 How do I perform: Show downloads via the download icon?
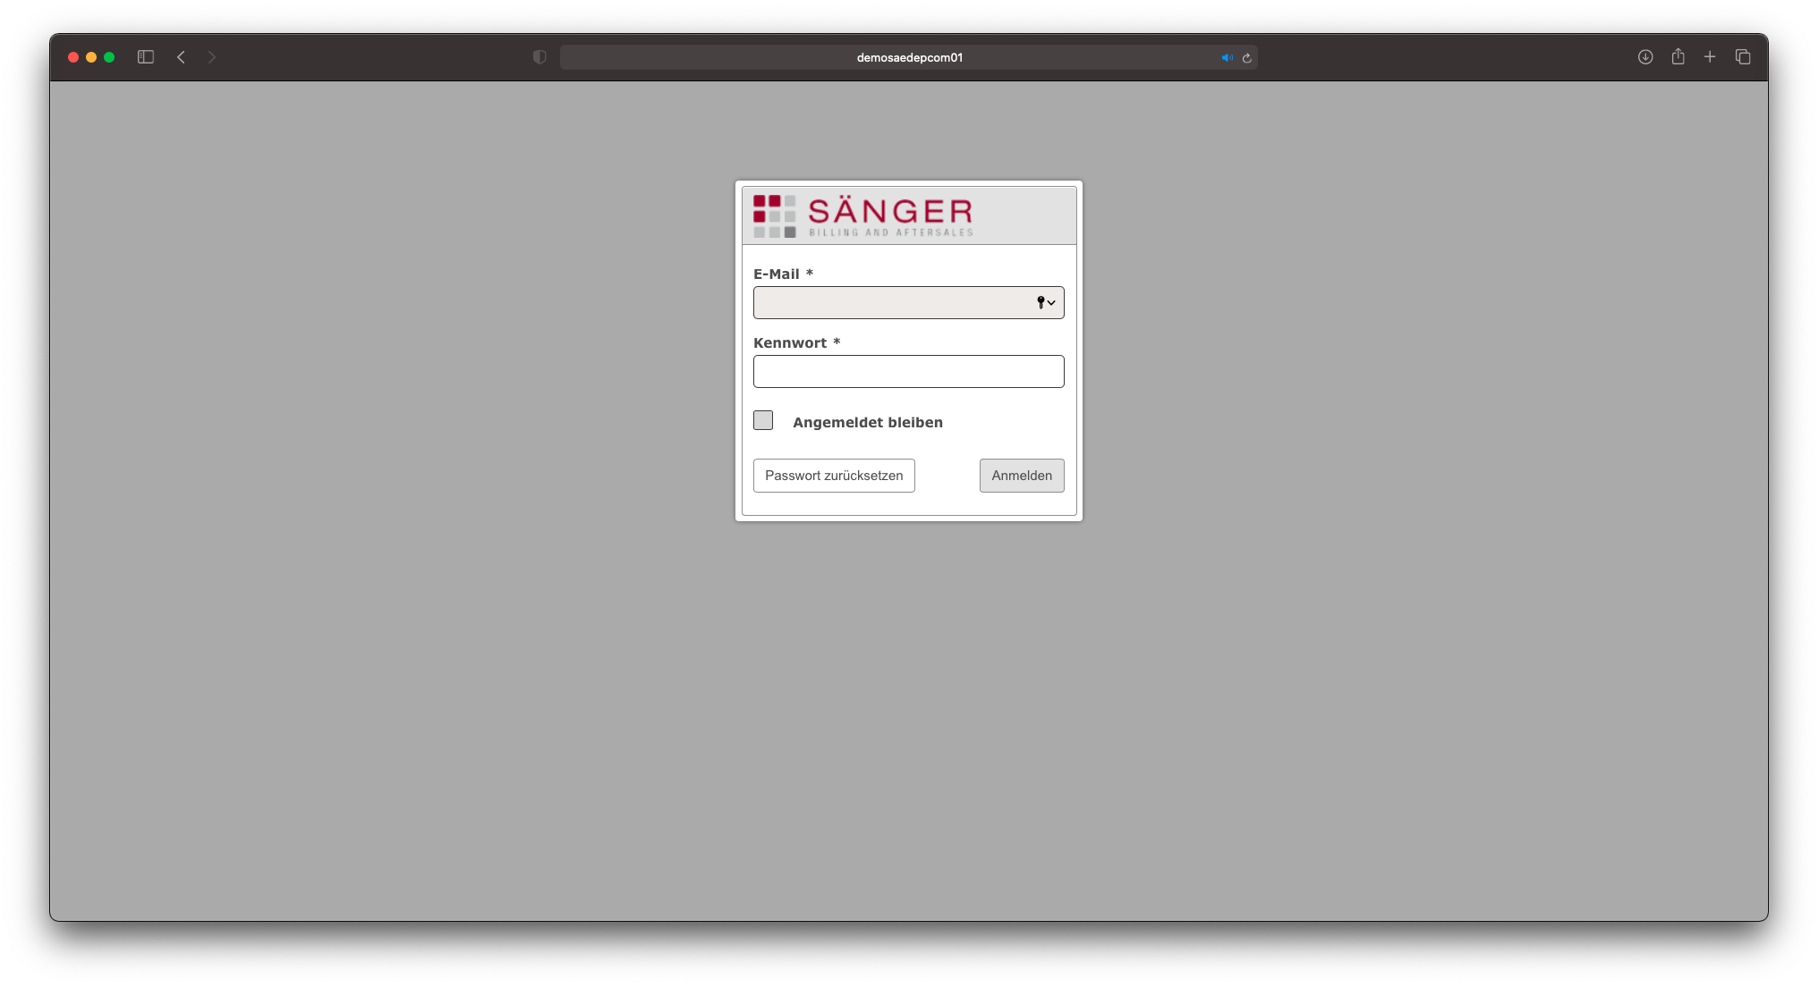pyautogui.click(x=1645, y=57)
